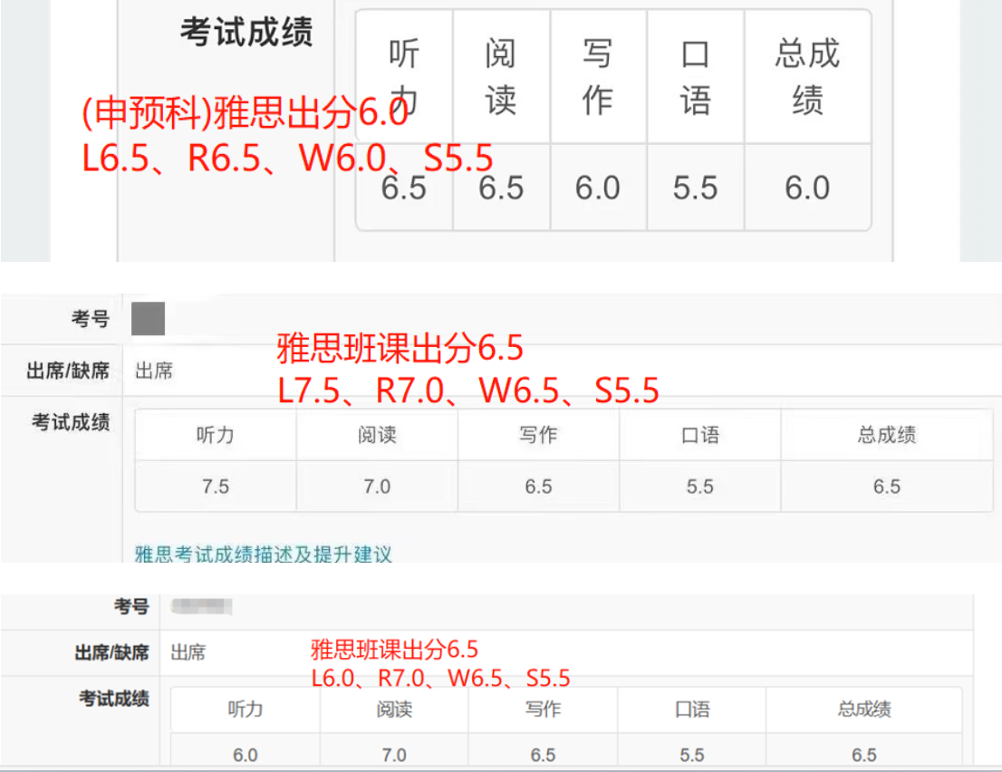The image size is (1002, 772).
Task: Click the bold 考试成绩 heading at top
Action: coord(246,33)
